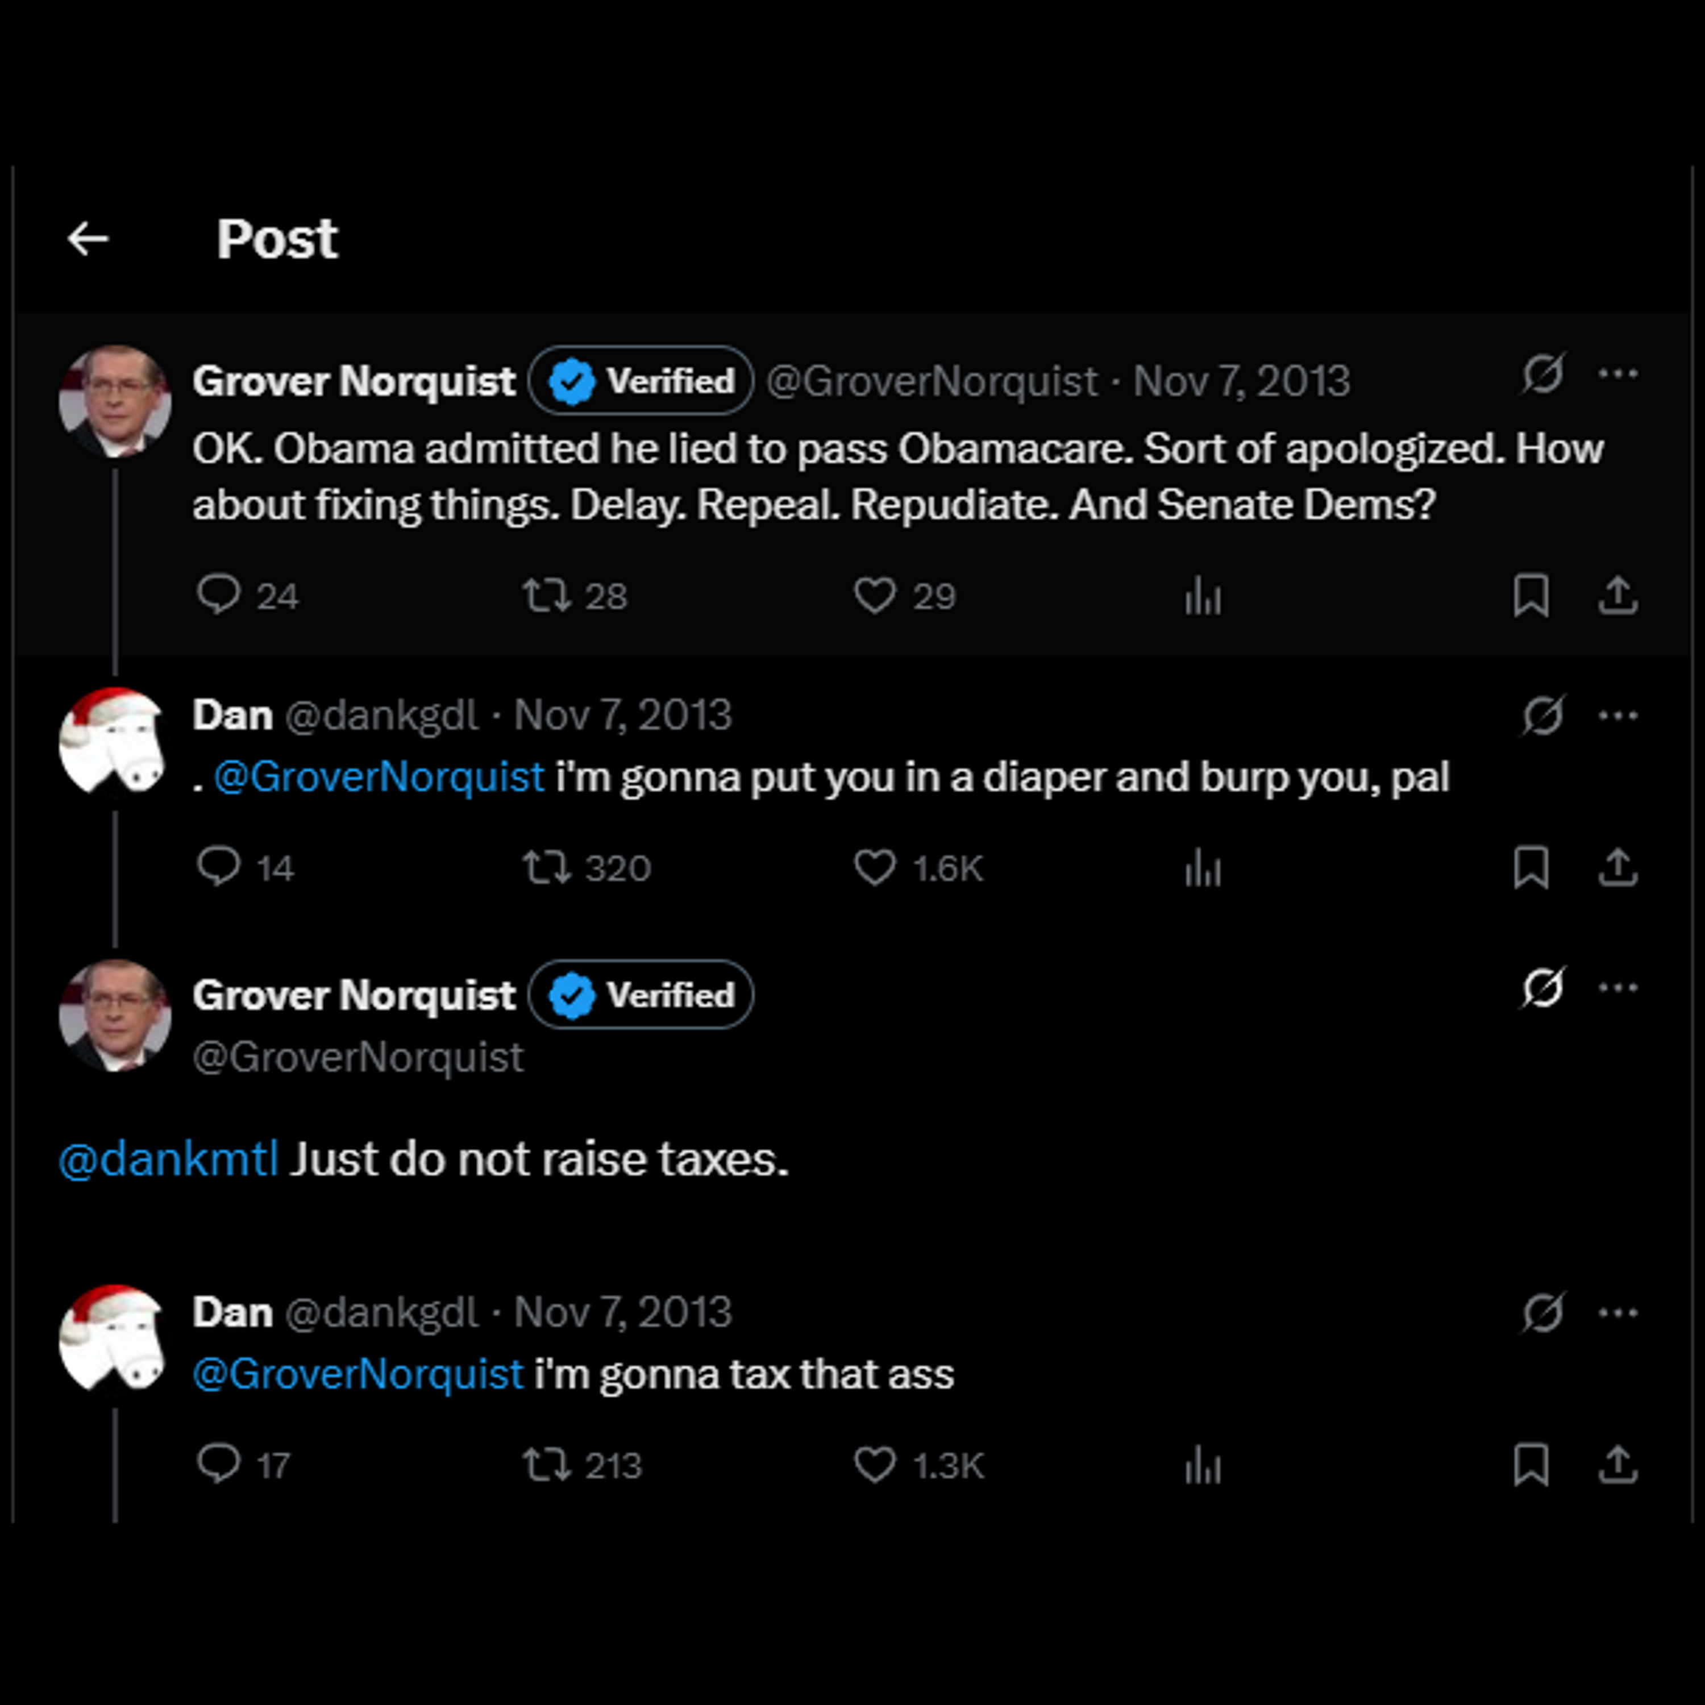Reply to Grover Norquist's Obamacare tweet
1705x1705 pixels.
(x=218, y=595)
